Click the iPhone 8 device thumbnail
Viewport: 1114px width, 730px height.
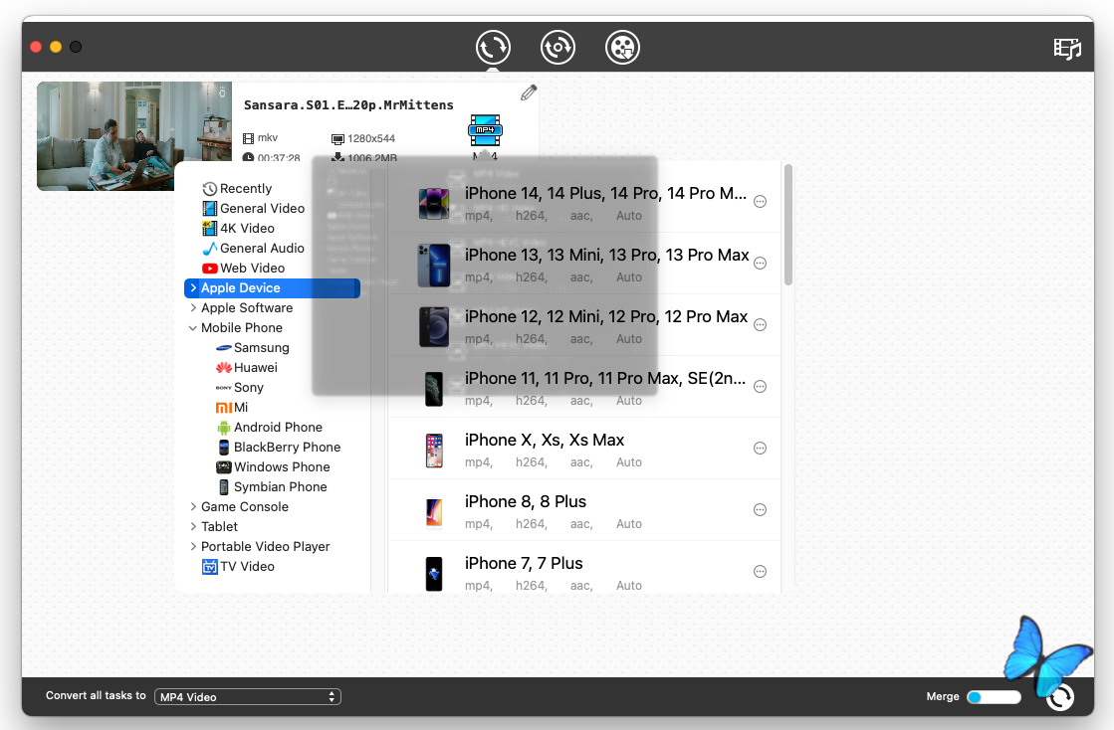coord(434,512)
